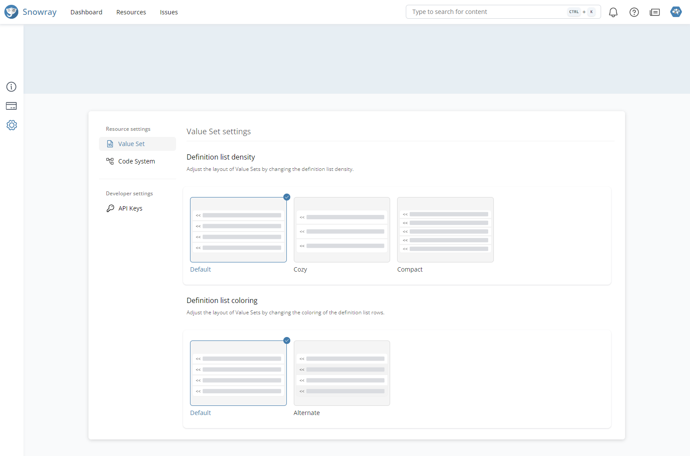
Task: Select the Default density thumbnail
Action: click(238, 230)
